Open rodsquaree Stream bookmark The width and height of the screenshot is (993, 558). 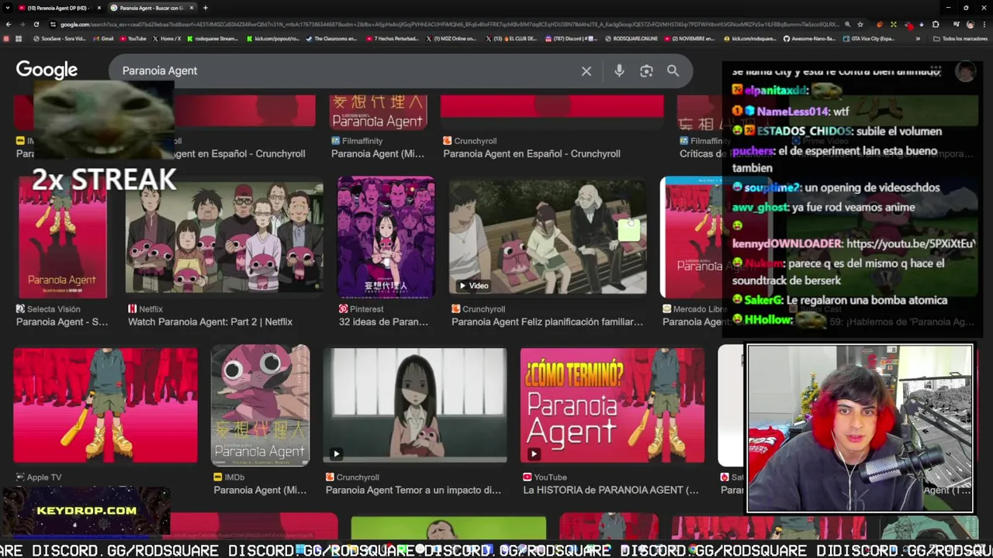coord(213,39)
